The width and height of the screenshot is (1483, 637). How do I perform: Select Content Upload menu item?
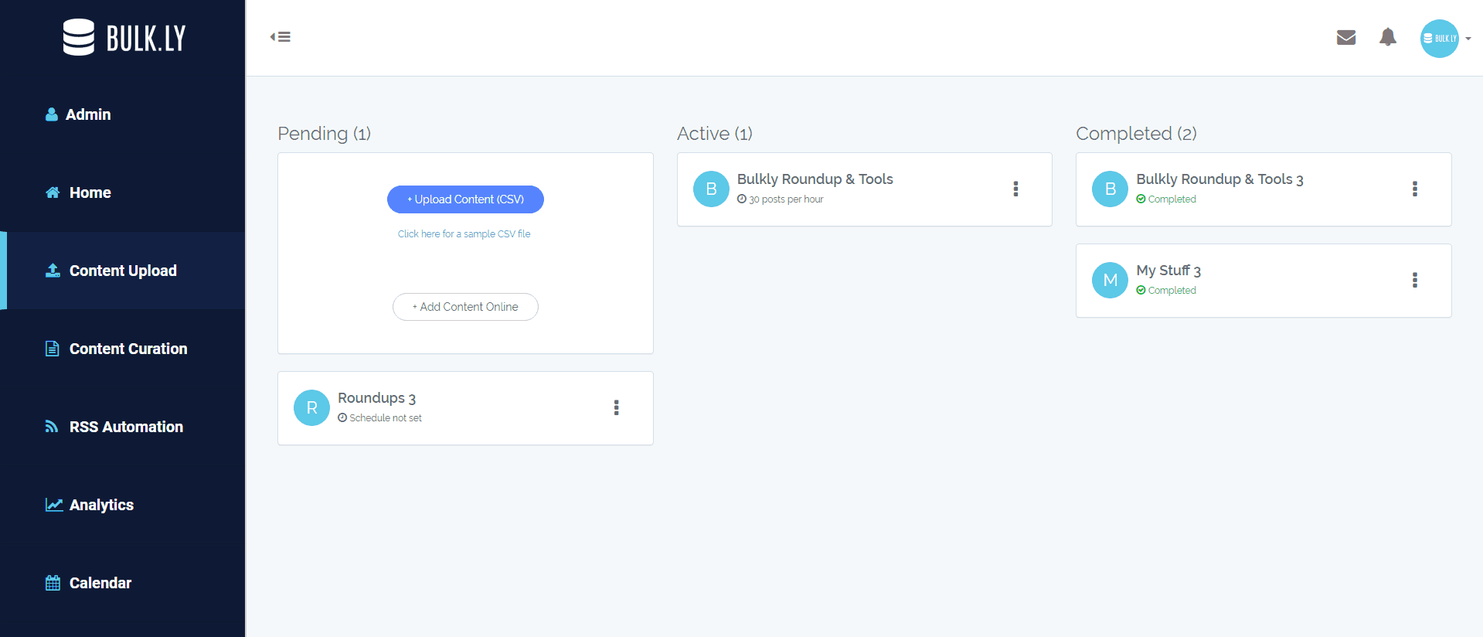122,271
